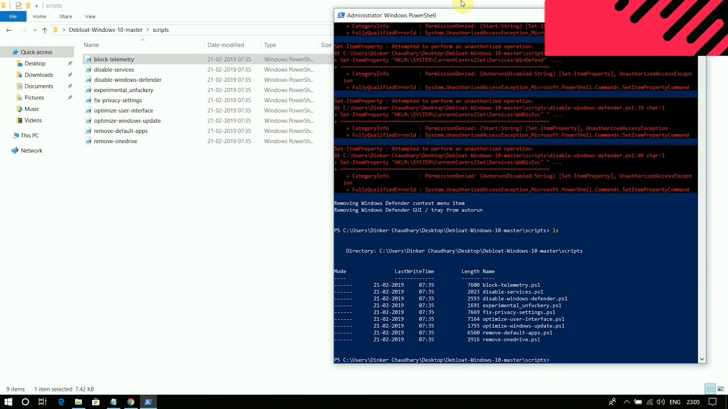Open recent locations dropdown arrow

coord(35,30)
